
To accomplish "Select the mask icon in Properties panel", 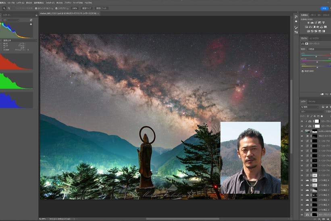I will pyautogui.click(x=306, y=44).
